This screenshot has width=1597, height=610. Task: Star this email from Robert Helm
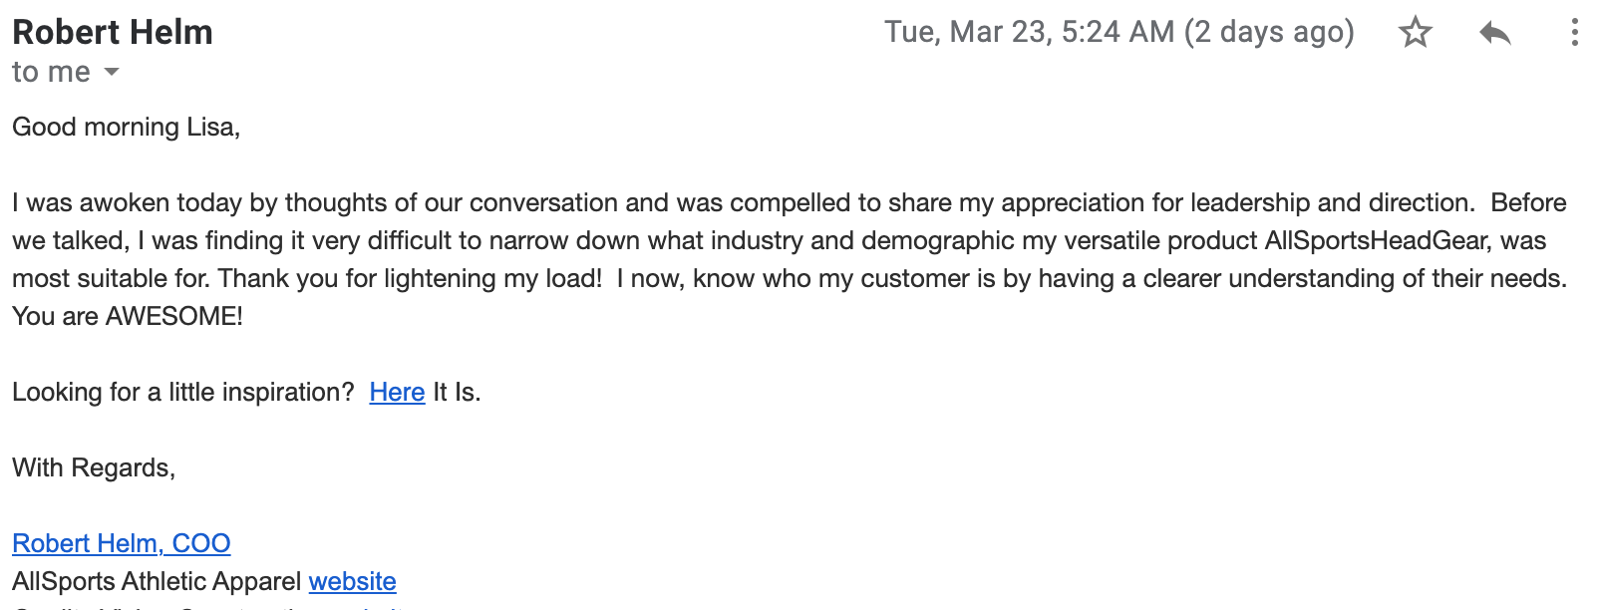pos(1415,32)
